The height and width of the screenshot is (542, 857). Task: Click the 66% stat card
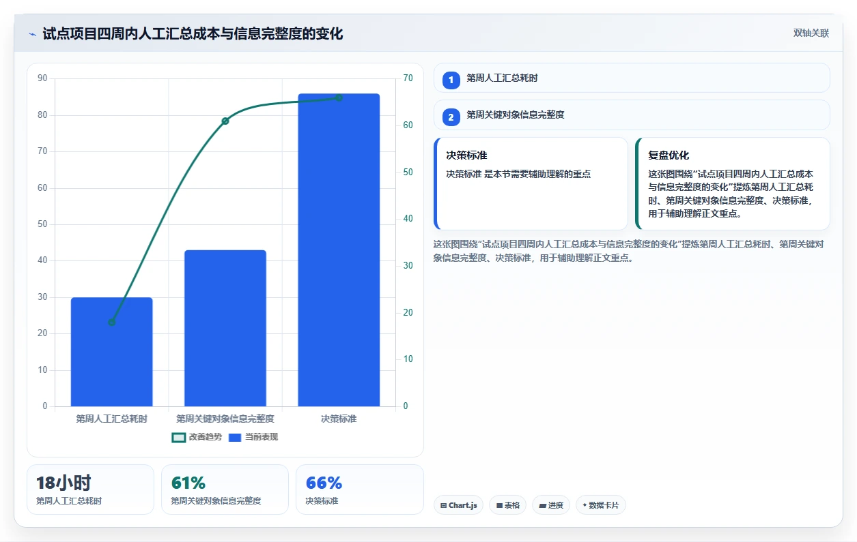pyautogui.click(x=360, y=490)
